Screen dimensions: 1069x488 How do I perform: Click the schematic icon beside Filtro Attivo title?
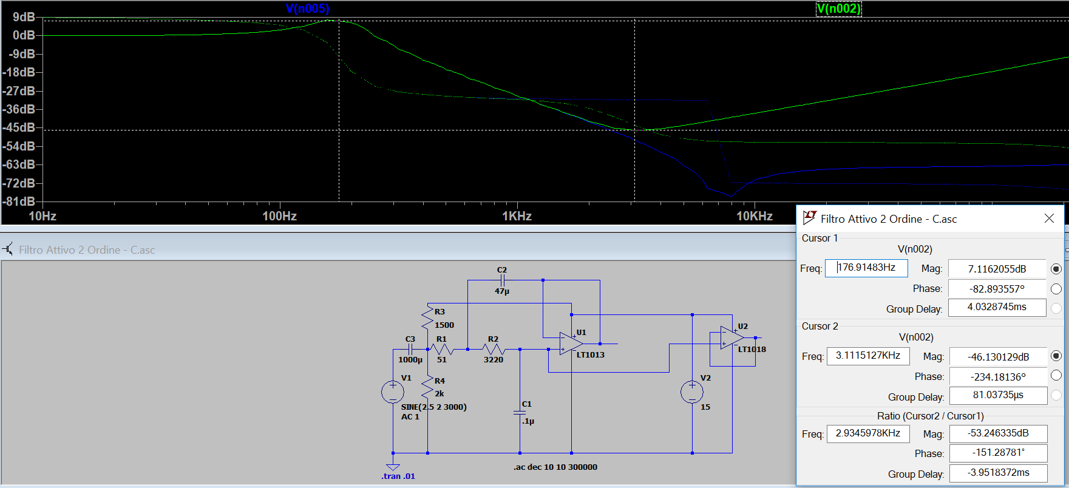[8, 249]
